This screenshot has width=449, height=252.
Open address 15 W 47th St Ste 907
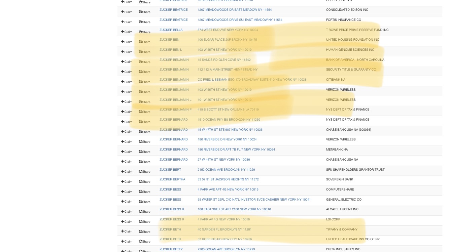pos(230,130)
